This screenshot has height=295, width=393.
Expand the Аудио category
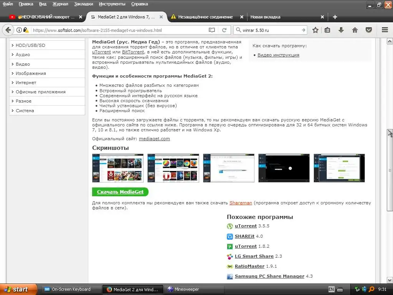coord(47,55)
